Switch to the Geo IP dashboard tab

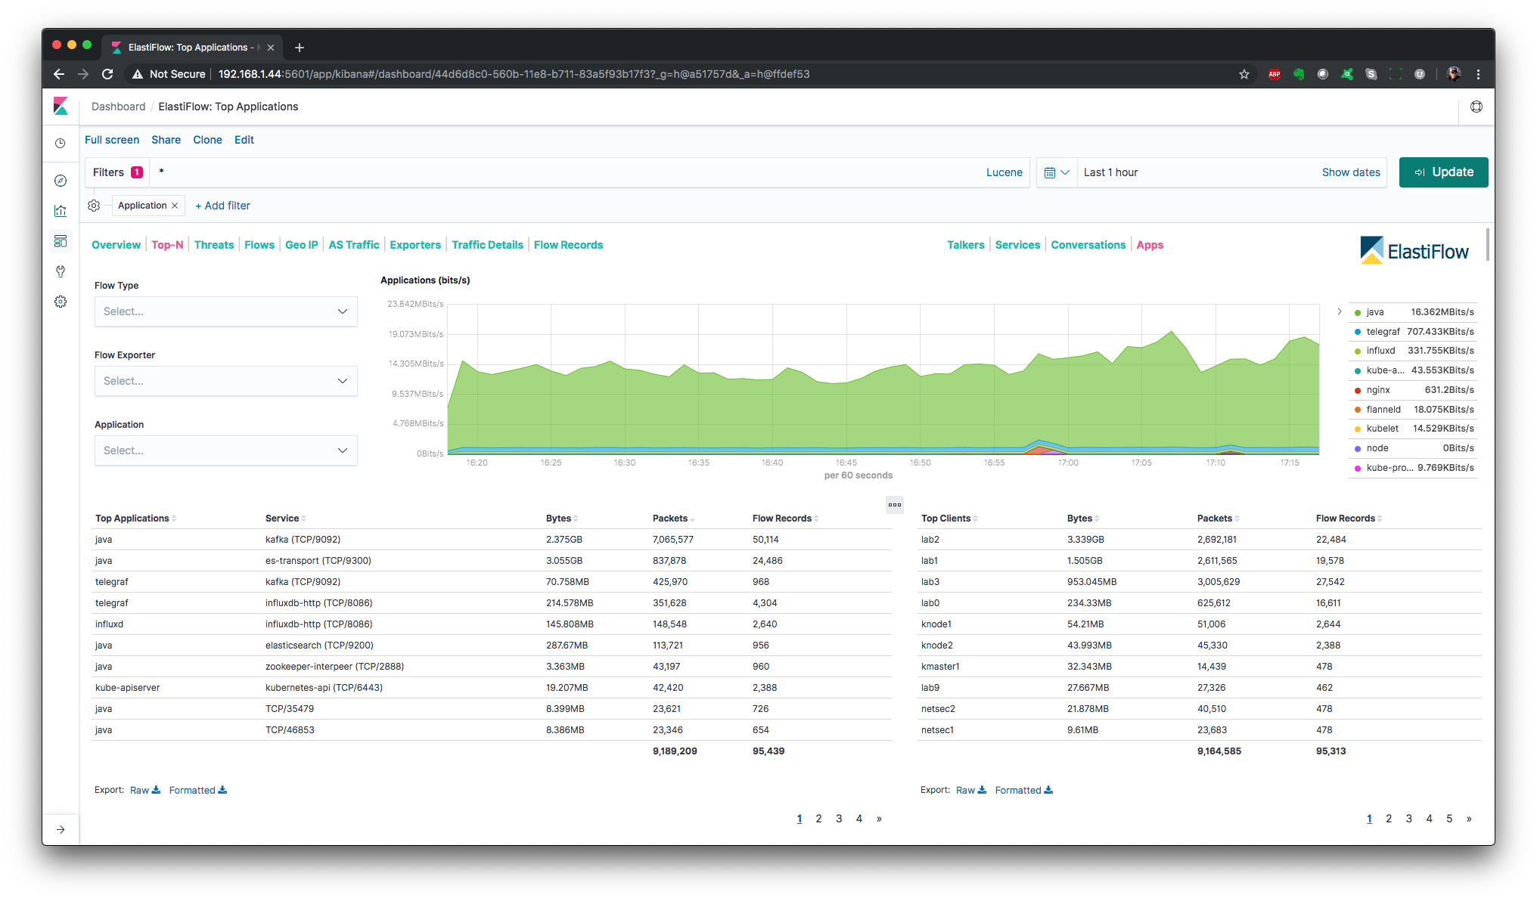(x=301, y=245)
